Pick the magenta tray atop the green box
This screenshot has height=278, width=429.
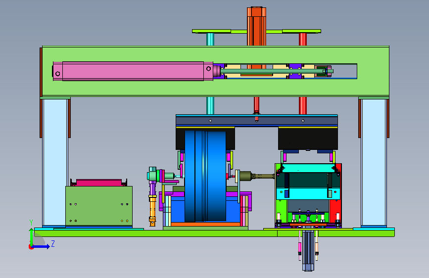[99, 183]
